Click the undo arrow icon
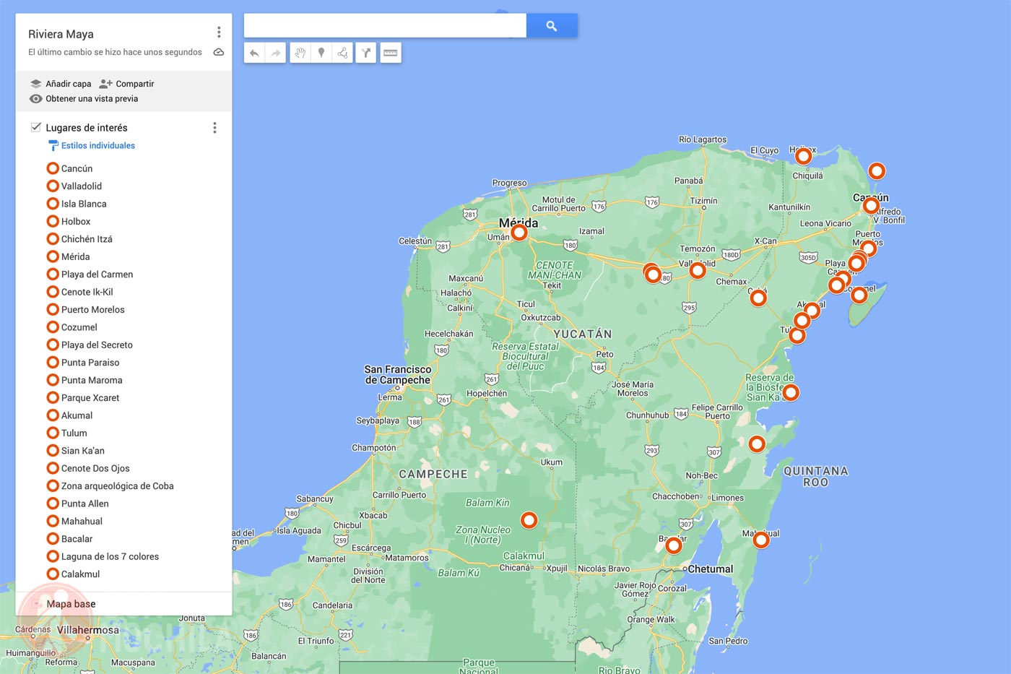The width and height of the screenshot is (1011, 674). tap(253, 52)
